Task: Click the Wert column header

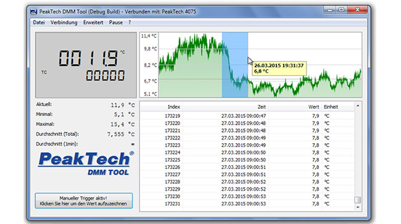Action: 295,107
